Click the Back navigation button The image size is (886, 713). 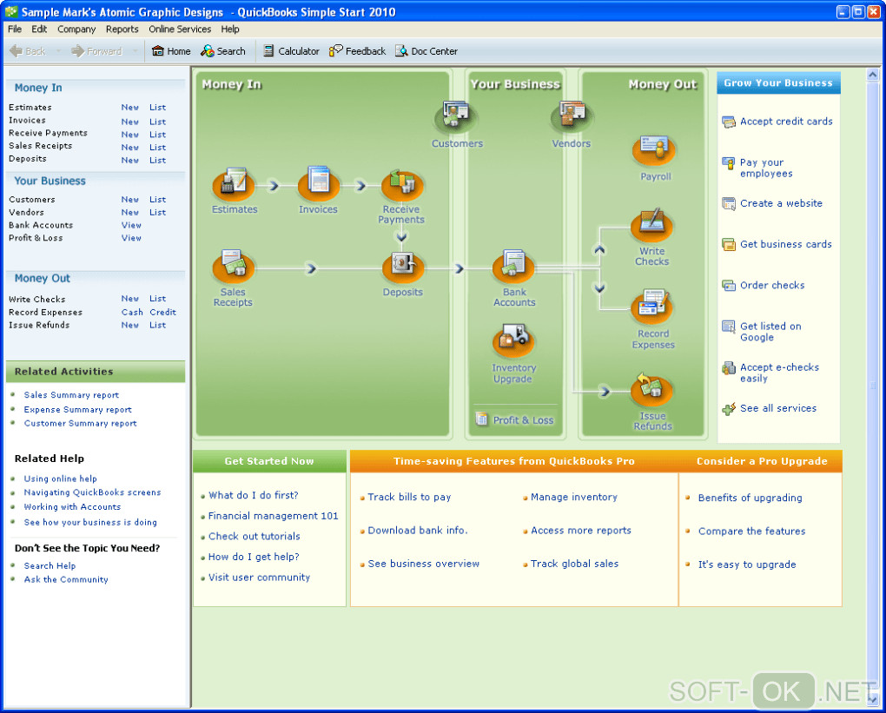pos(28,51)
